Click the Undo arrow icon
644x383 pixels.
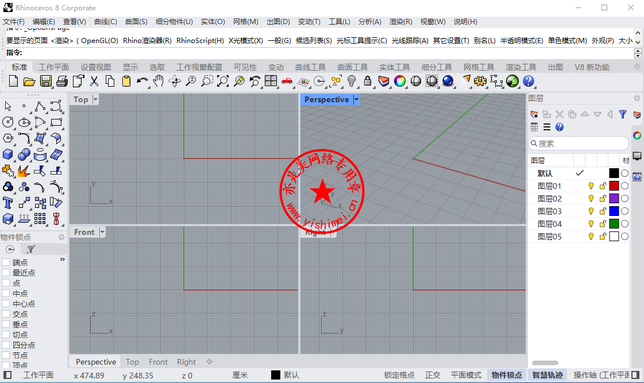click(x=142, y=81)
